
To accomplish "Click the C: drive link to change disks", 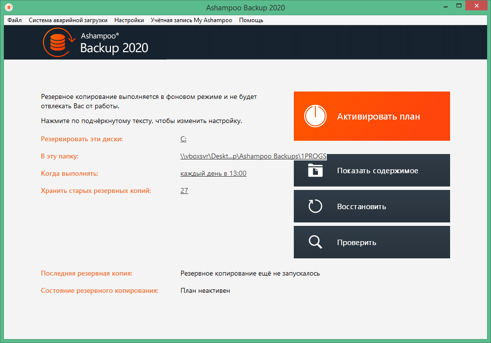I will click(183, 139).
